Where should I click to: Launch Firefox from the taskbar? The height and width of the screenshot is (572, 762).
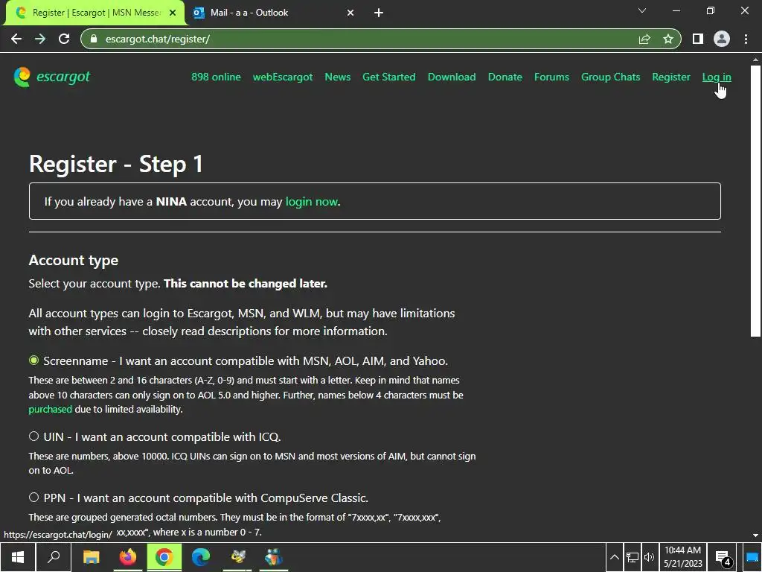pyautogui.click(x=128, y=557)
